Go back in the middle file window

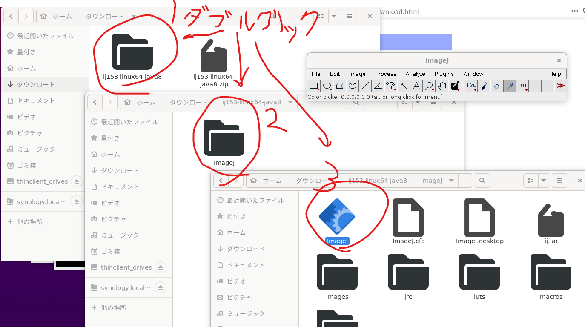tap(95, 102)
